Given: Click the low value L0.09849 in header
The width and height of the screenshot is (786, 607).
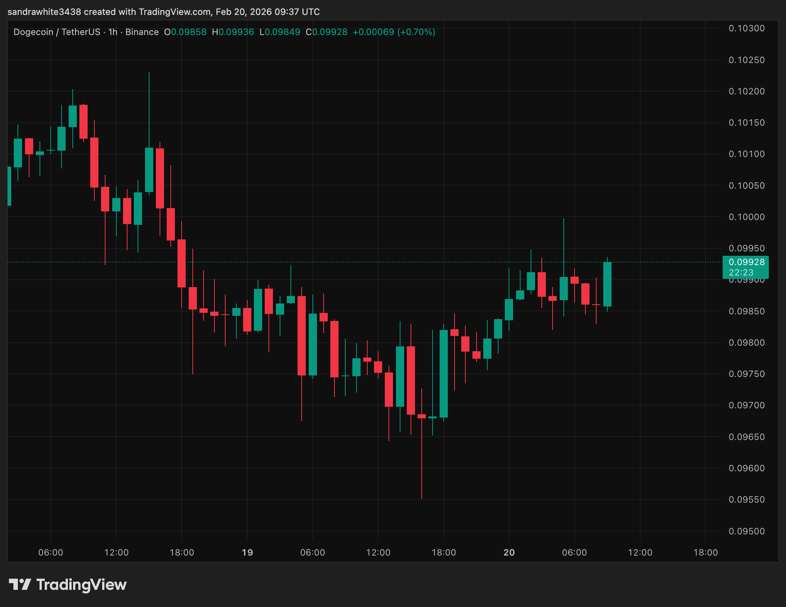Looking at the screenshot, I should [x=280, y=32].
